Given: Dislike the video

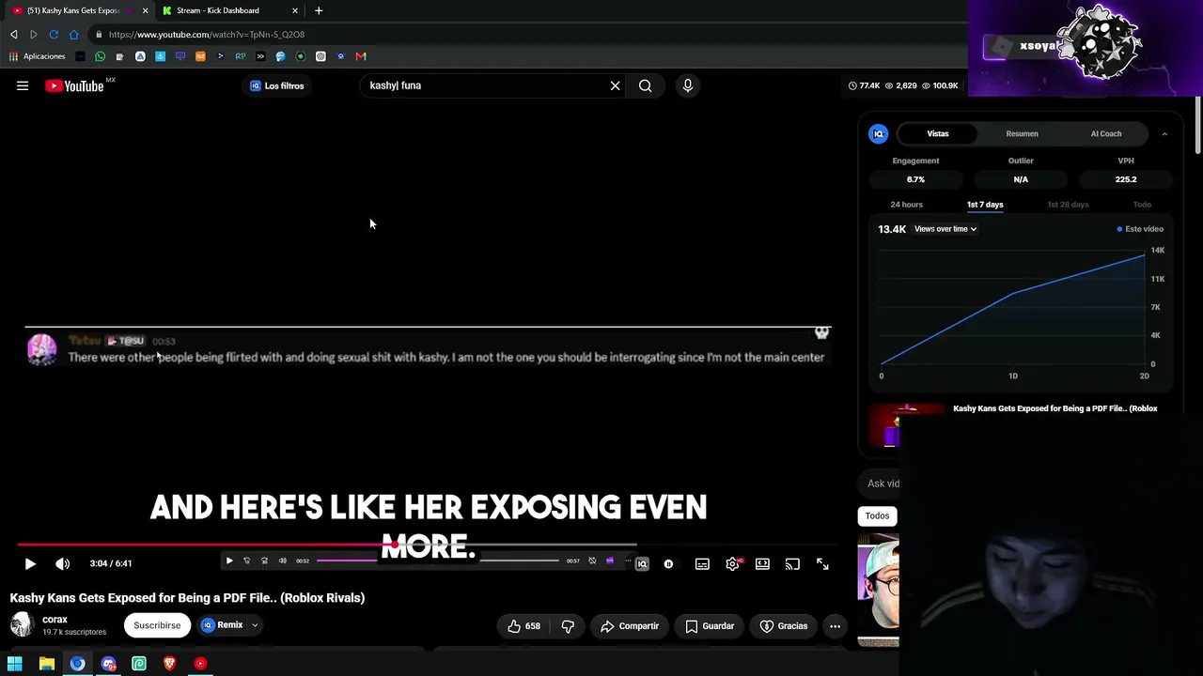Looking at the screenshot, I should point(568,626).
